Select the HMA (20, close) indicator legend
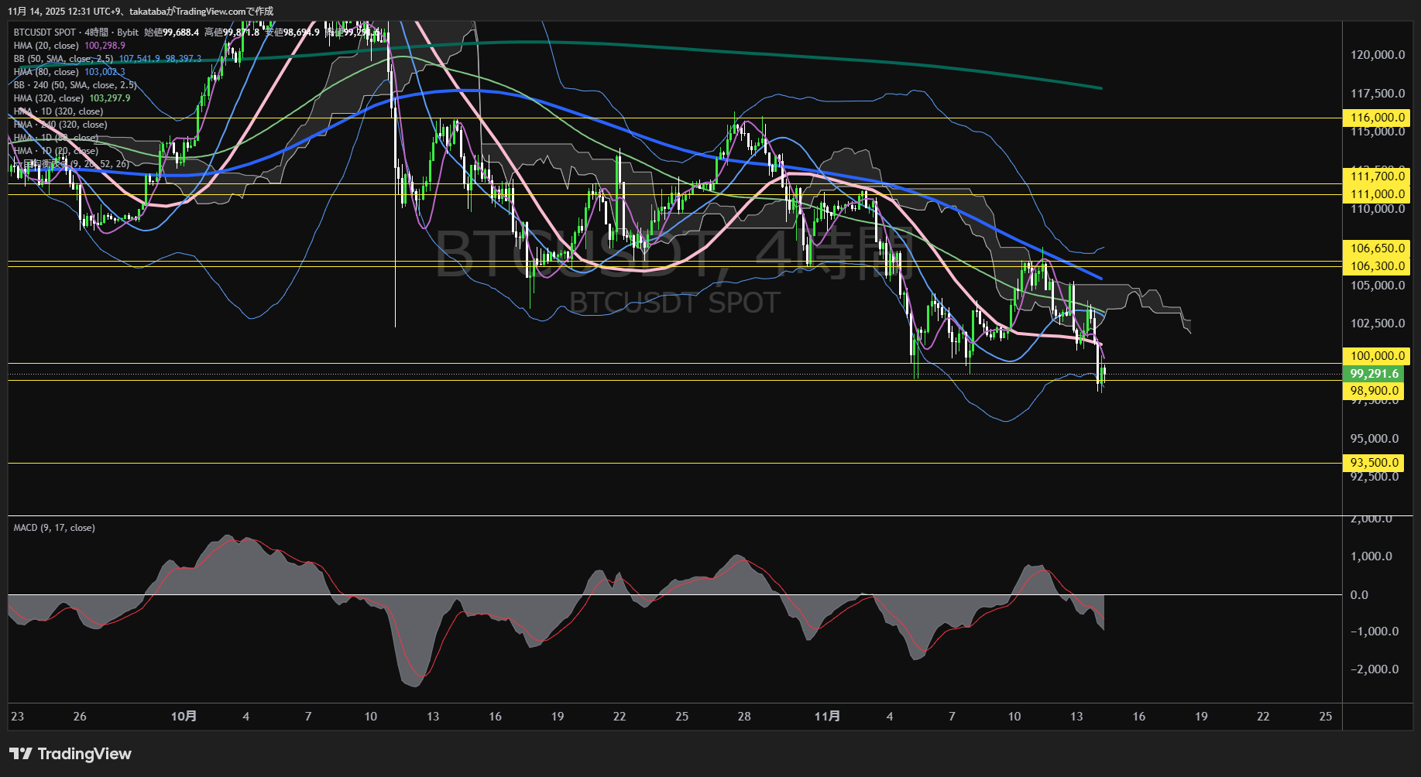 pos(46,46)
